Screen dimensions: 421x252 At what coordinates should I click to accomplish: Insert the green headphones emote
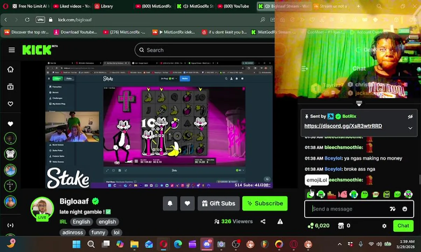point(321,194)
